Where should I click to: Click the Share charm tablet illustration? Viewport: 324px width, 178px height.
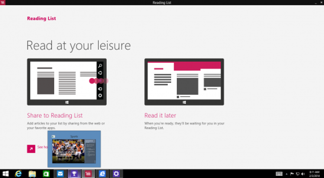[67, 82]
